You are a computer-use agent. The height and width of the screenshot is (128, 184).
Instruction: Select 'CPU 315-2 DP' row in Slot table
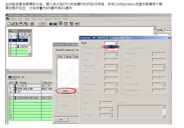(x=30, y=89)
